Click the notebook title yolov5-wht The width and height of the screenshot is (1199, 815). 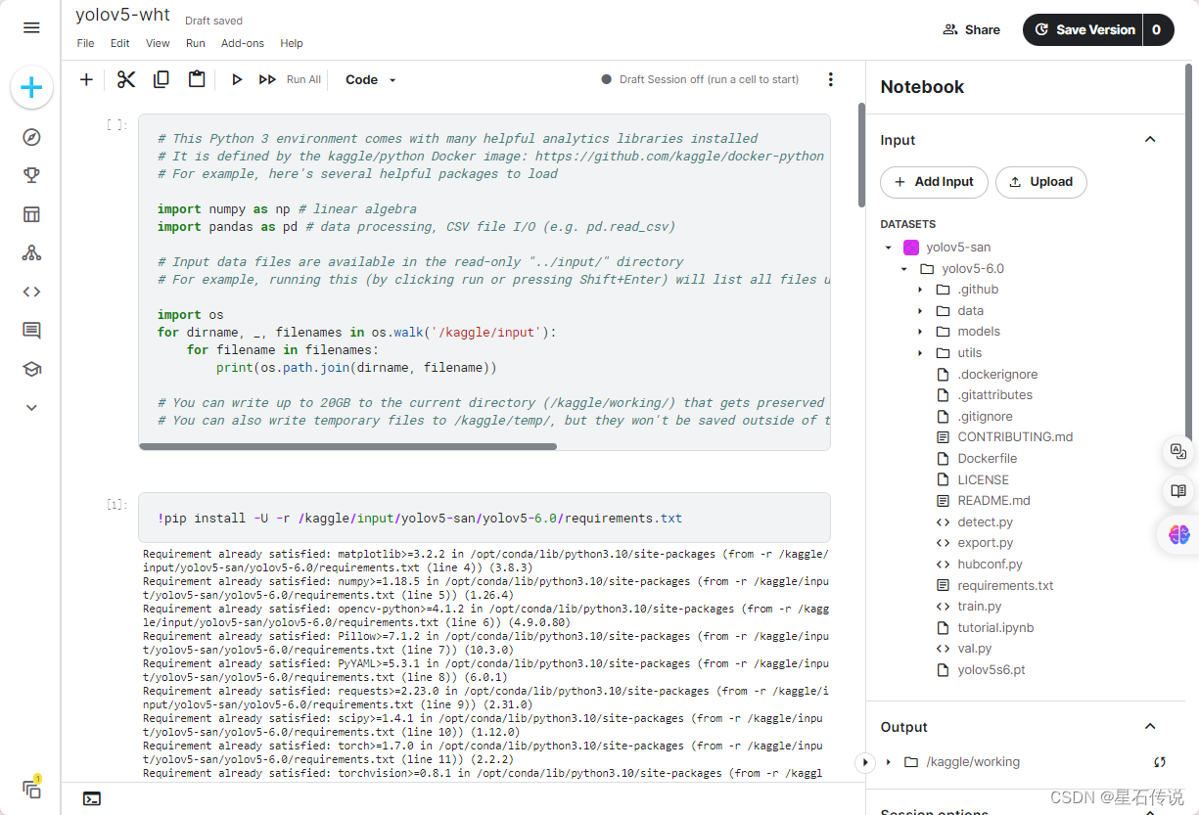122,16
